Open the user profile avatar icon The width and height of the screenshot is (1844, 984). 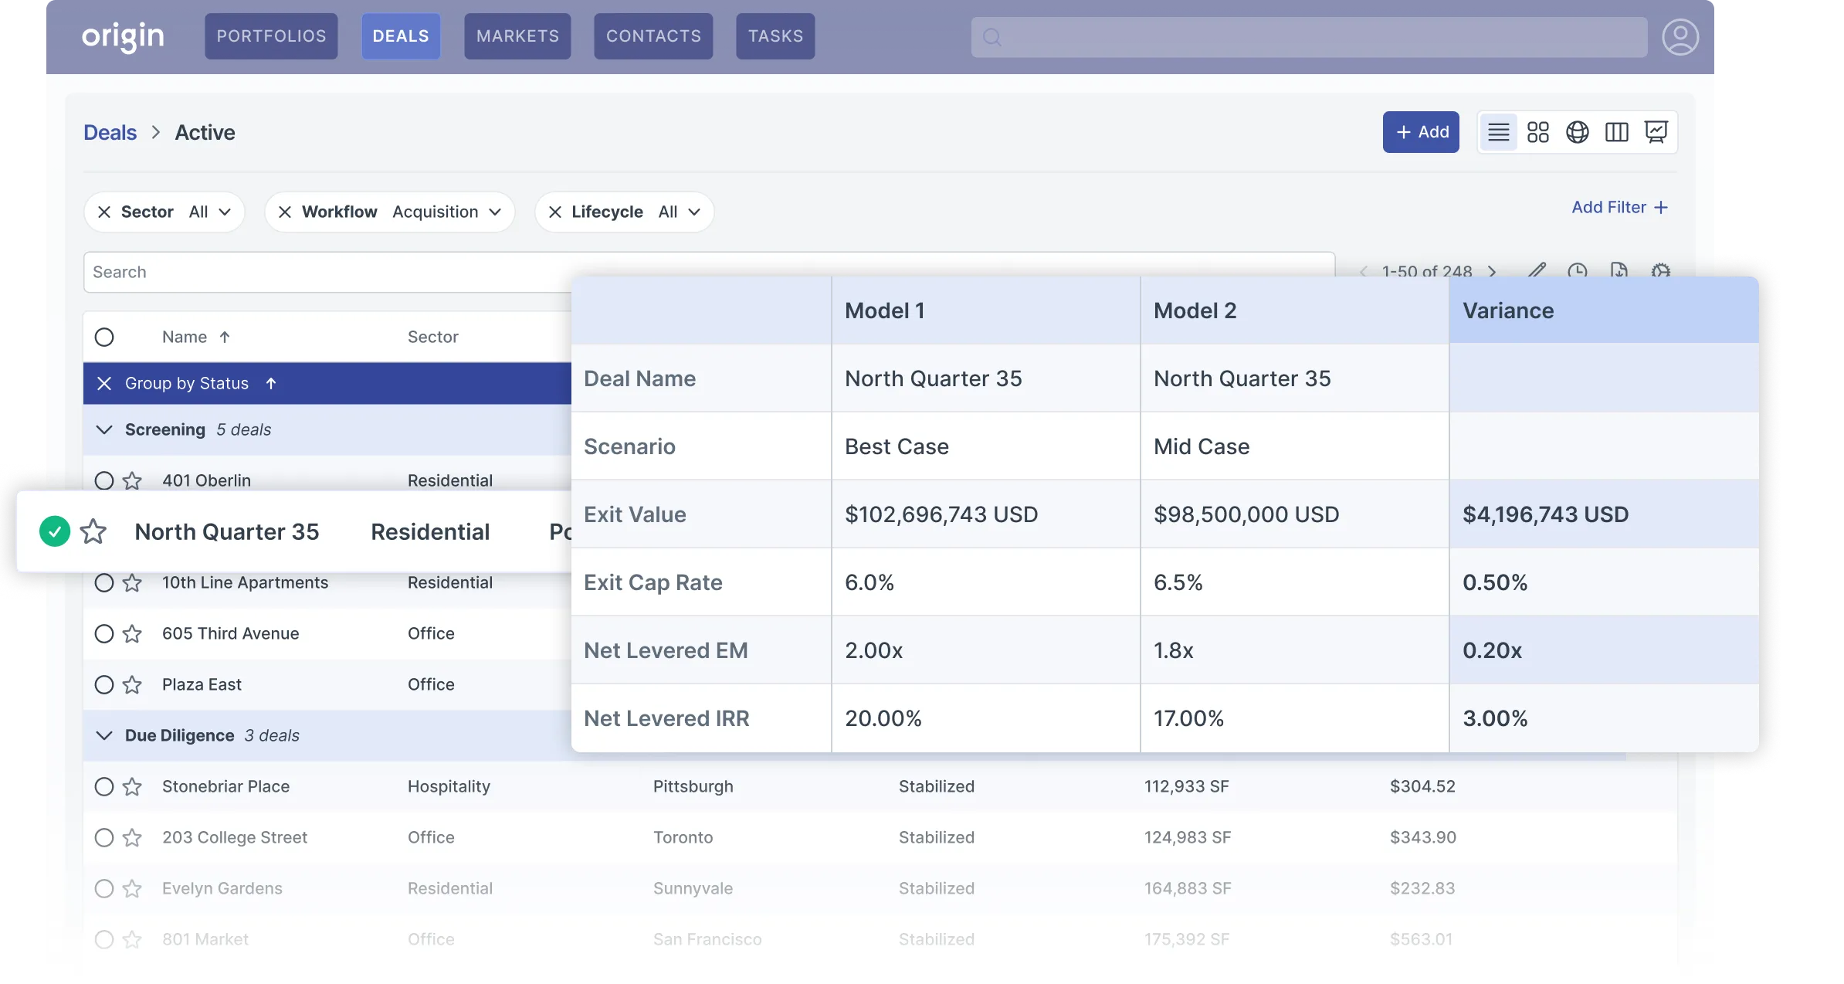(x=1680, y=37)
